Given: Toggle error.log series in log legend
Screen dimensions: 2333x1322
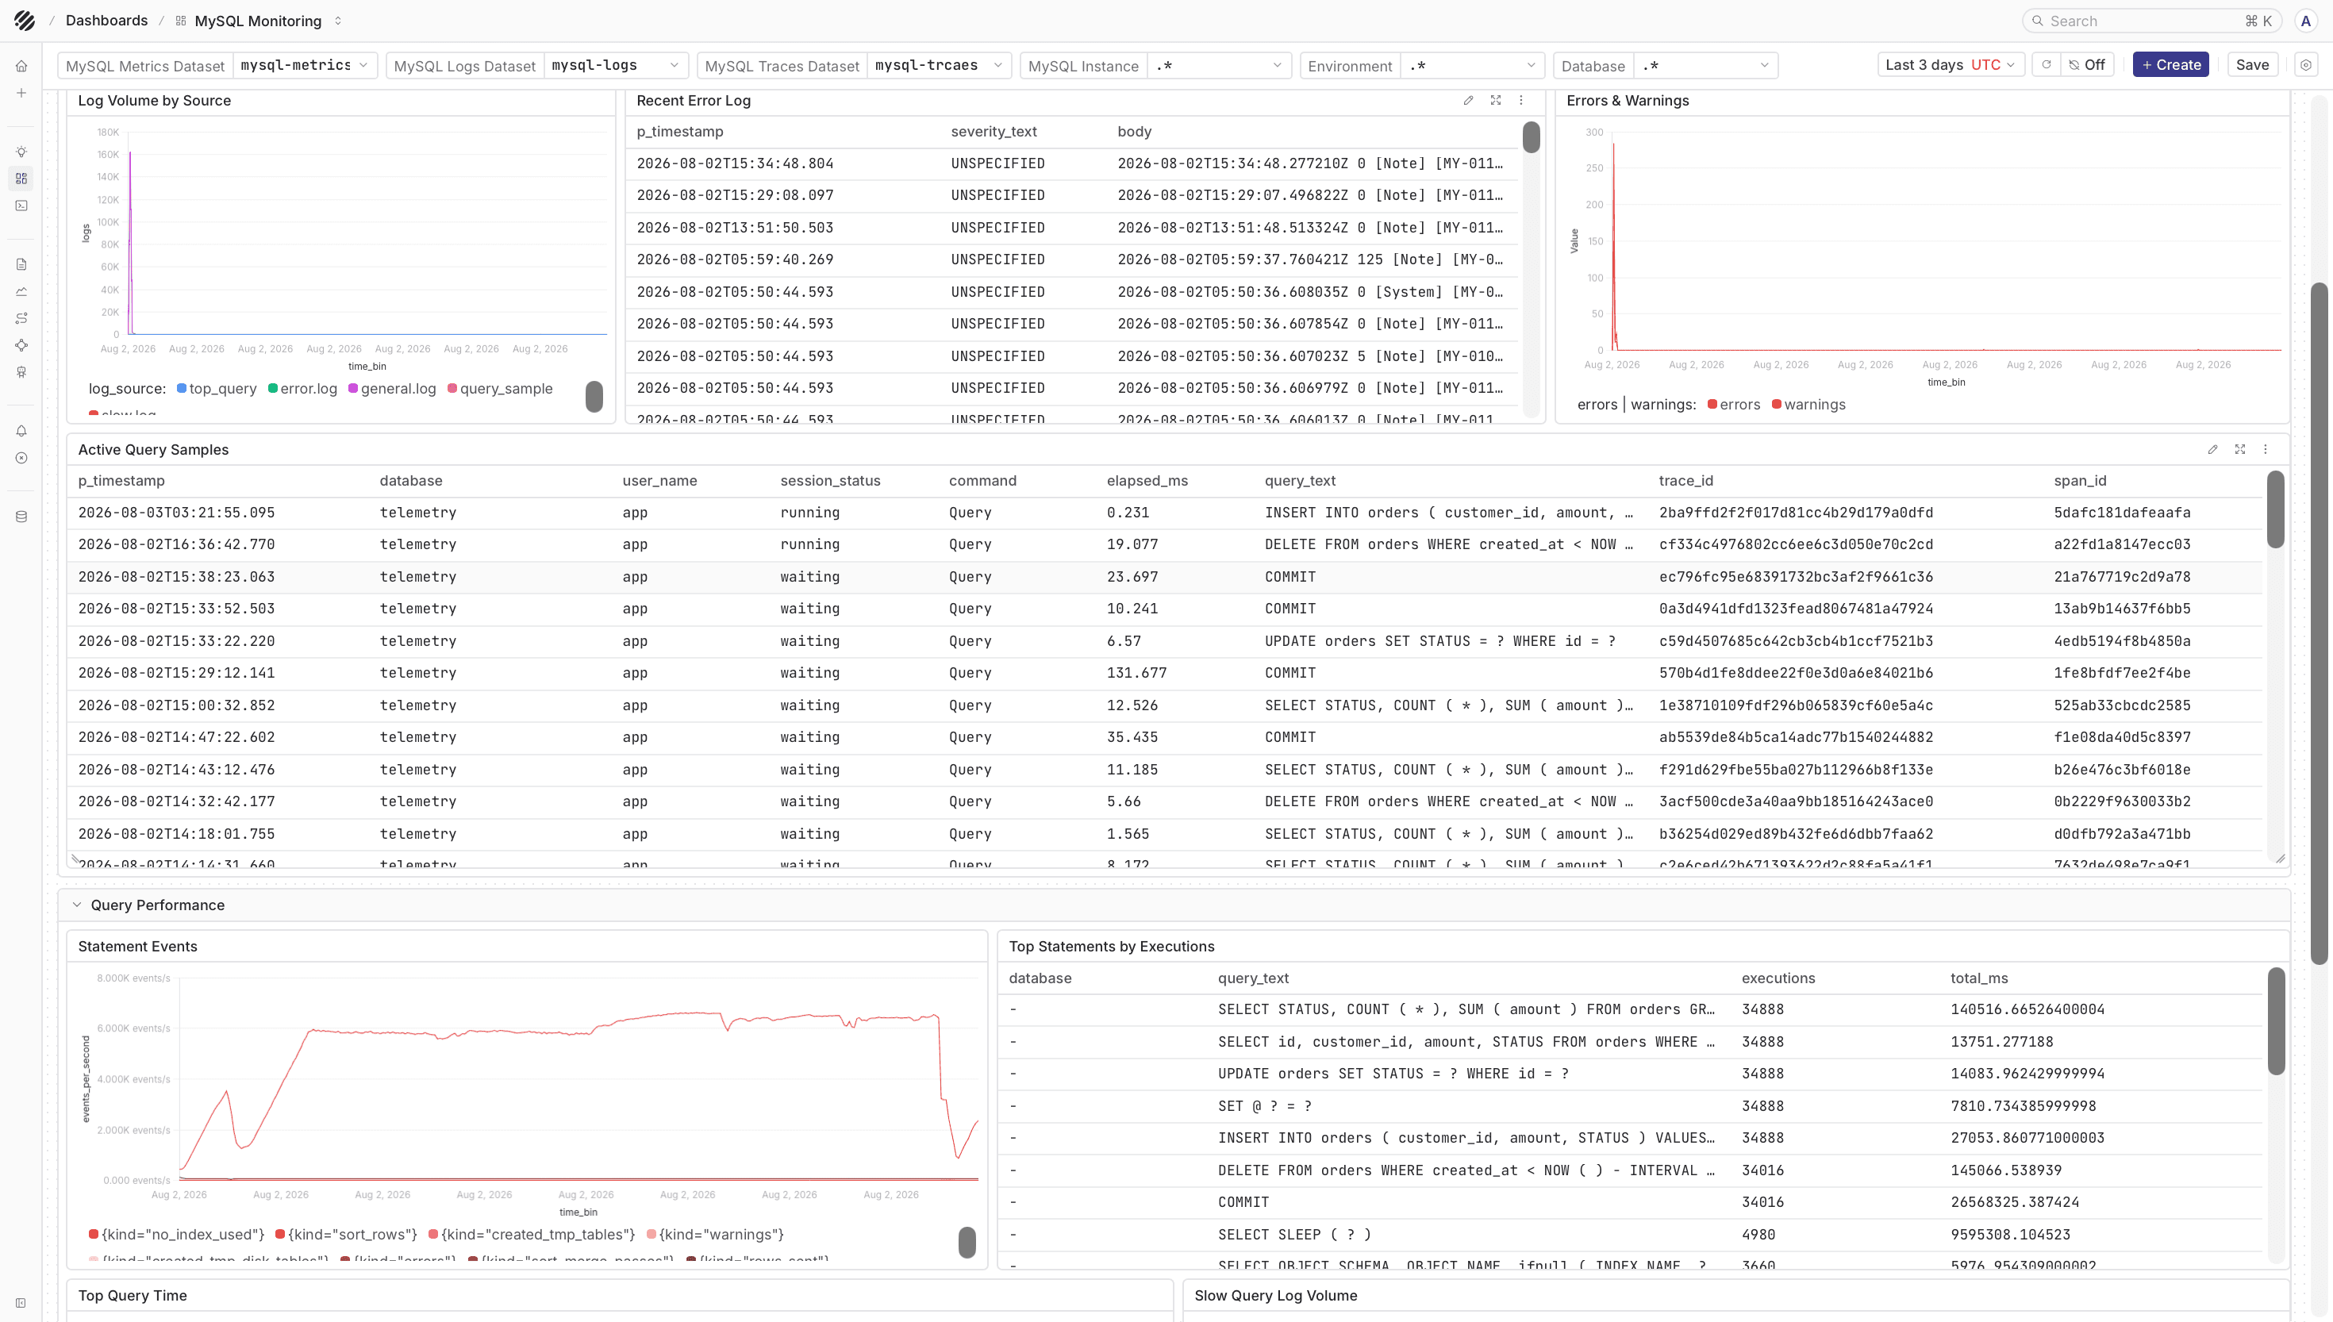Looking at the screenshot, I should pos(302,389).
